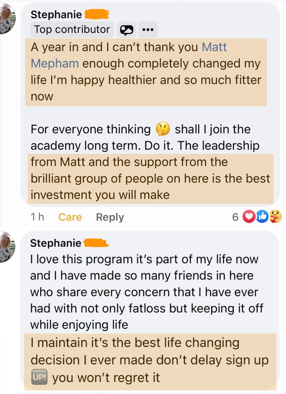Click the "I love this program" comment text

pos(144,292)
